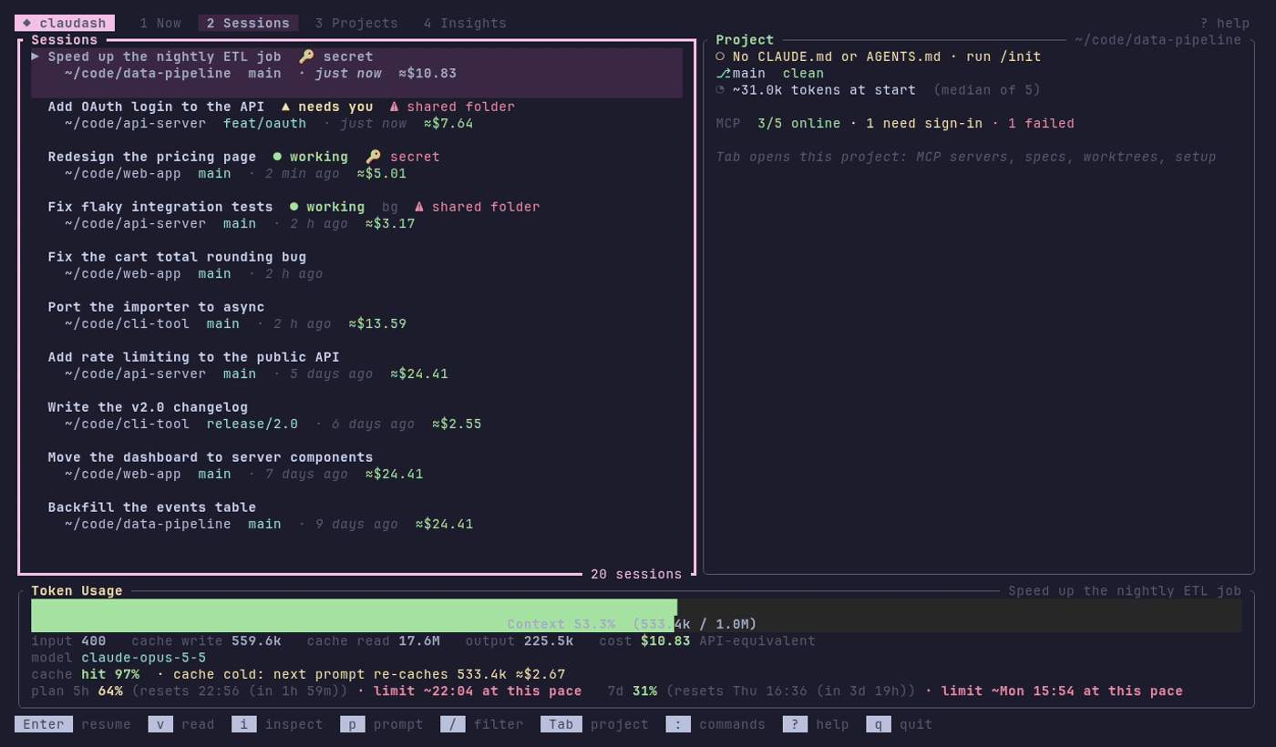Click the ? help key hint in footer
The width and height of the screenshot is (1276, 747).
[x=816, y=724]
